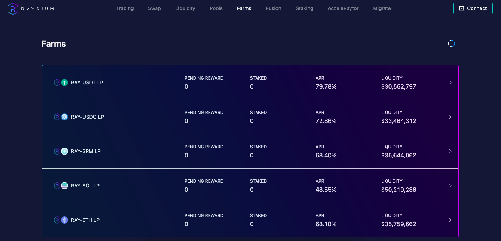Viewport: 501px width, 241px height.
Task: Click the $50,219,286 liquidity value
Action: tap(399, 190)
